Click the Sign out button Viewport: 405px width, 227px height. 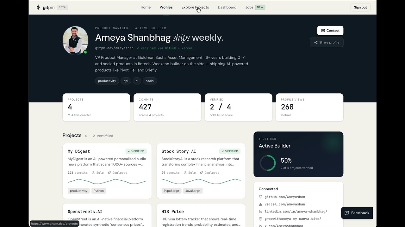tap(360, 7)
